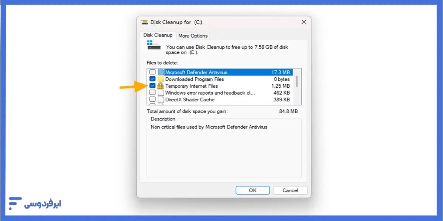Uncheck the Temporary Internet Files checkbox
Screen dimensions: 443x221
152,86
